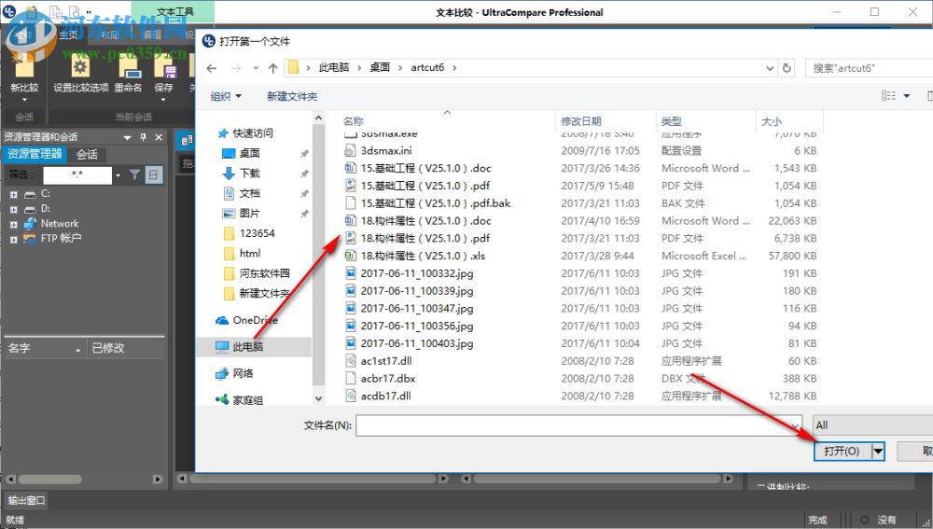Go up one folder level
The width and height of the screenshot is (933, 529).
pos(273,68)
